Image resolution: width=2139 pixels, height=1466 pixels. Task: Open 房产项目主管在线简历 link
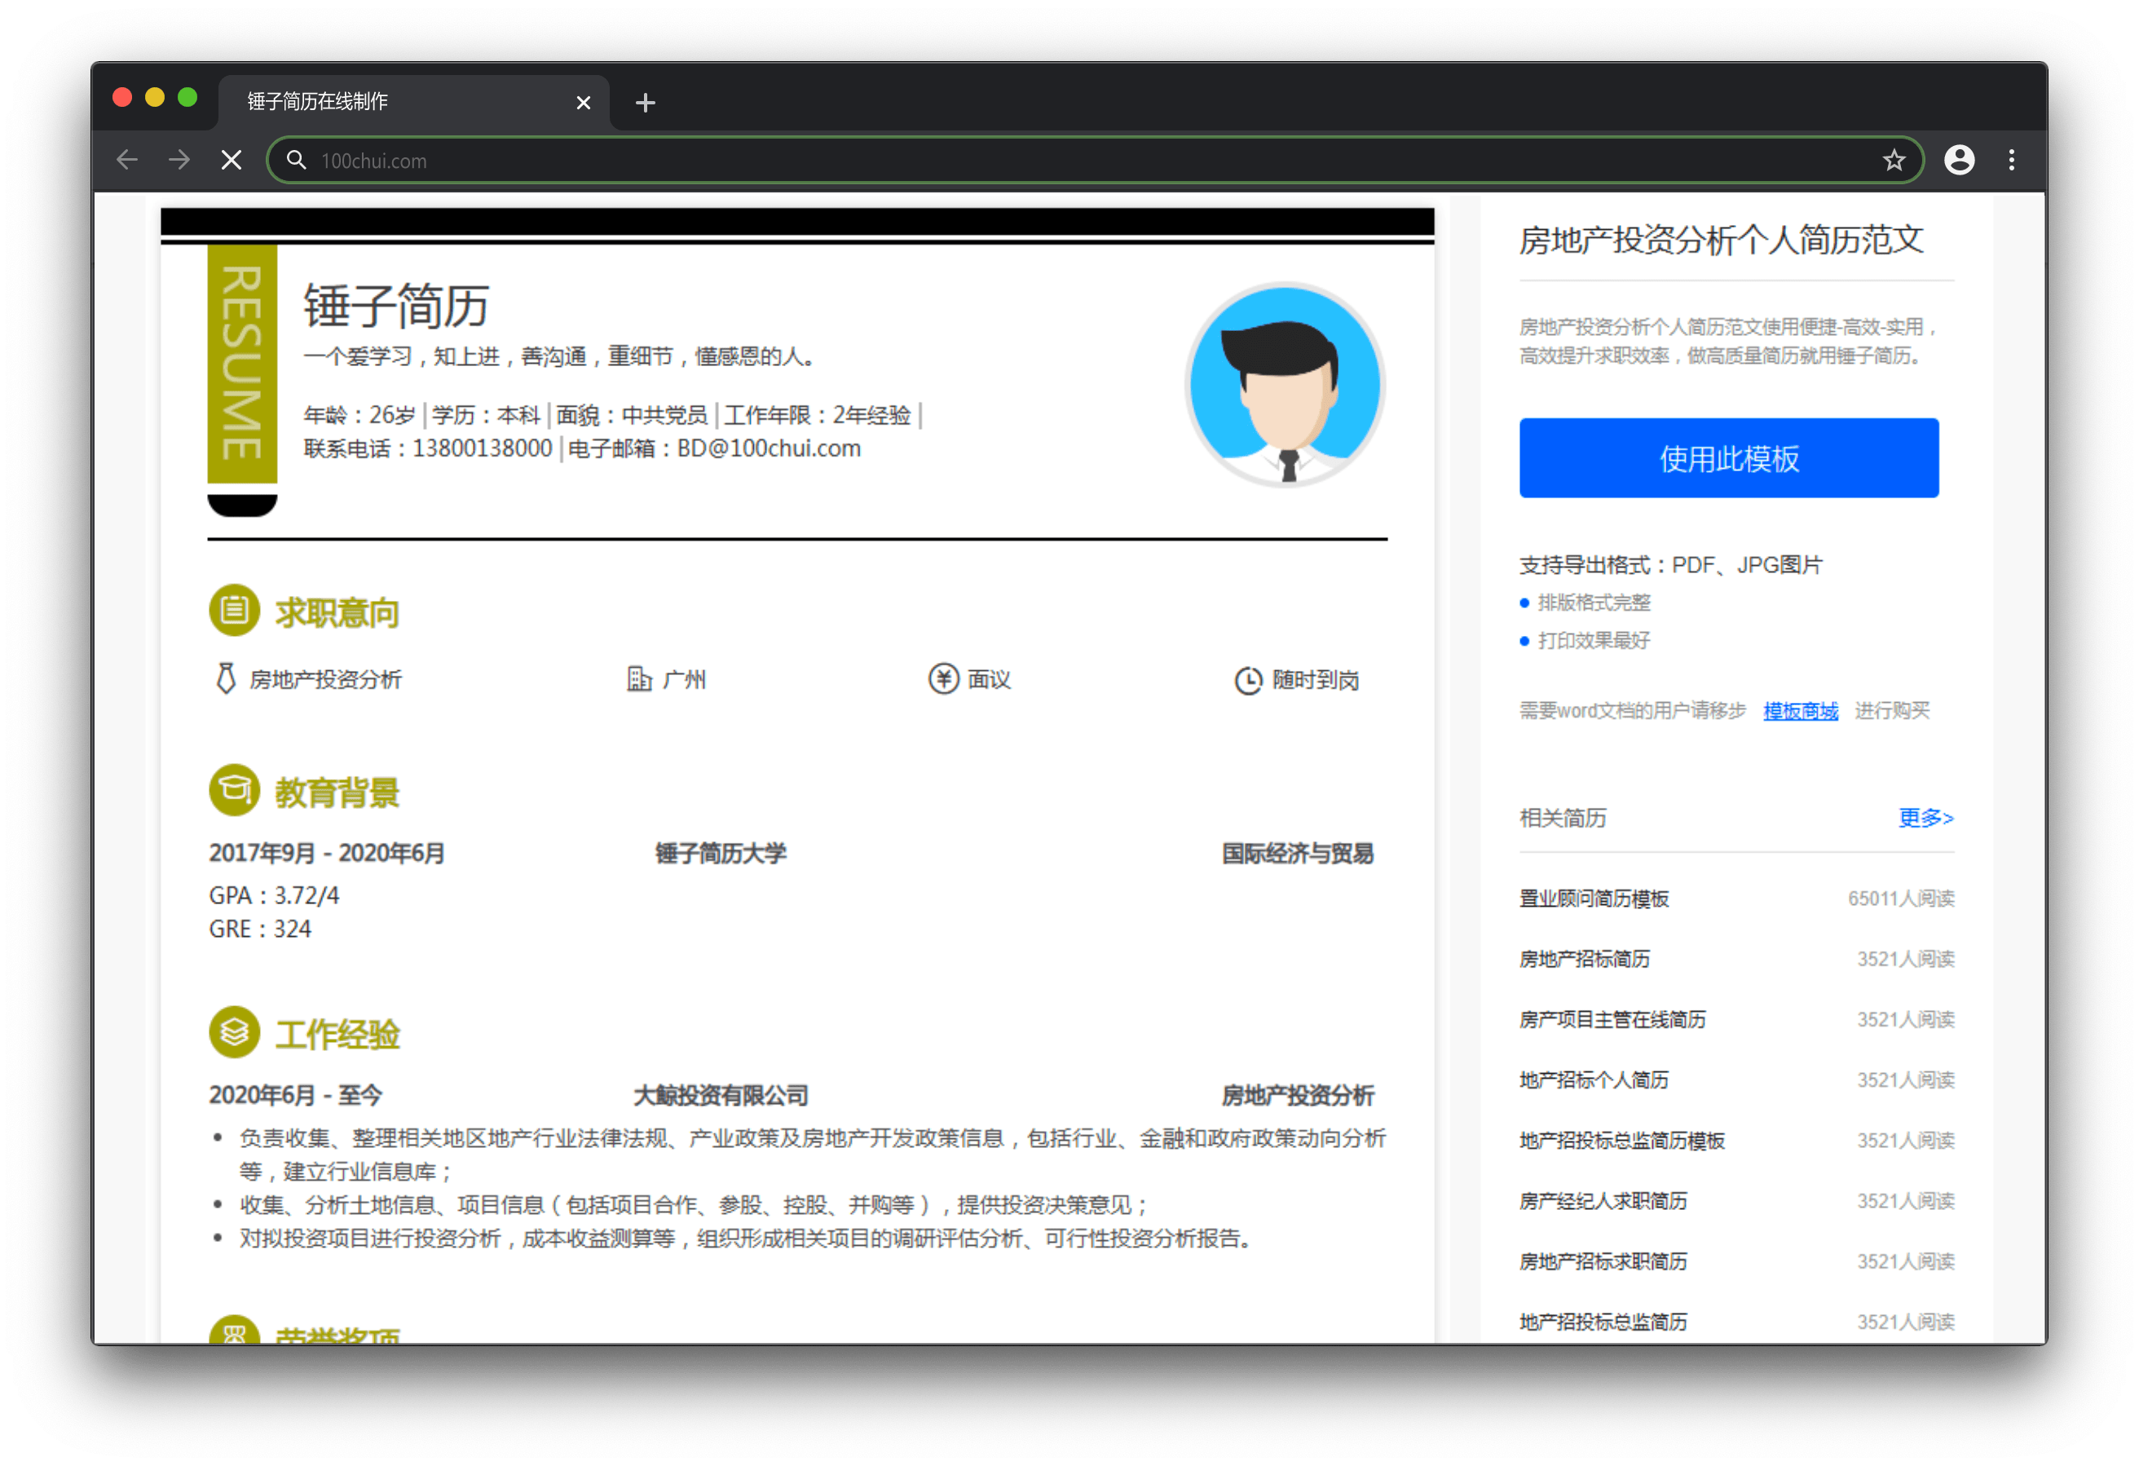tap(1612, 1019)
